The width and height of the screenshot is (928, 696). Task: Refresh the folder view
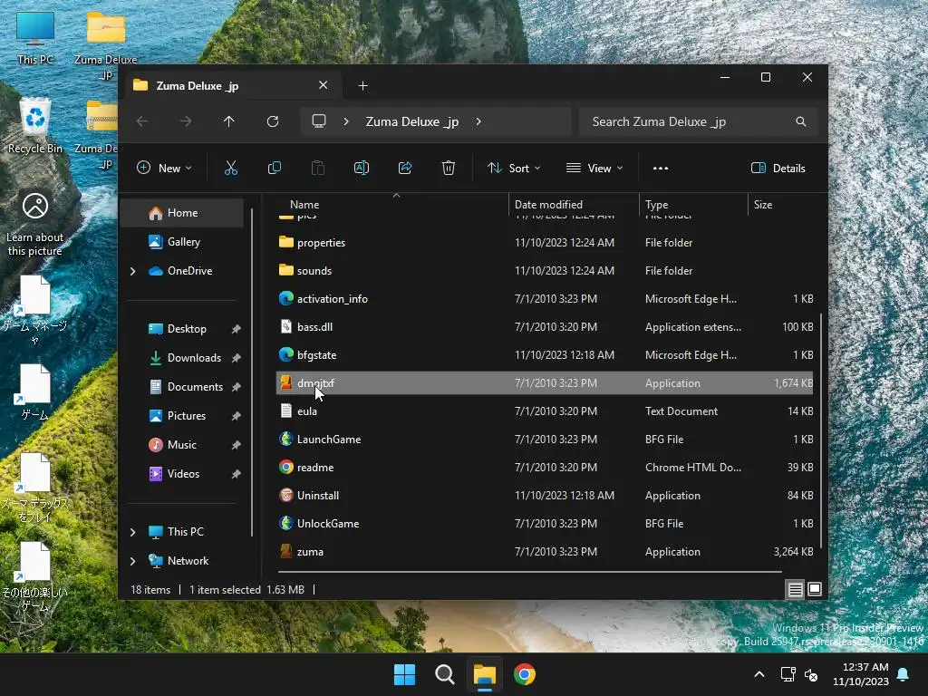pyautogui.click(x=272, y=121)
